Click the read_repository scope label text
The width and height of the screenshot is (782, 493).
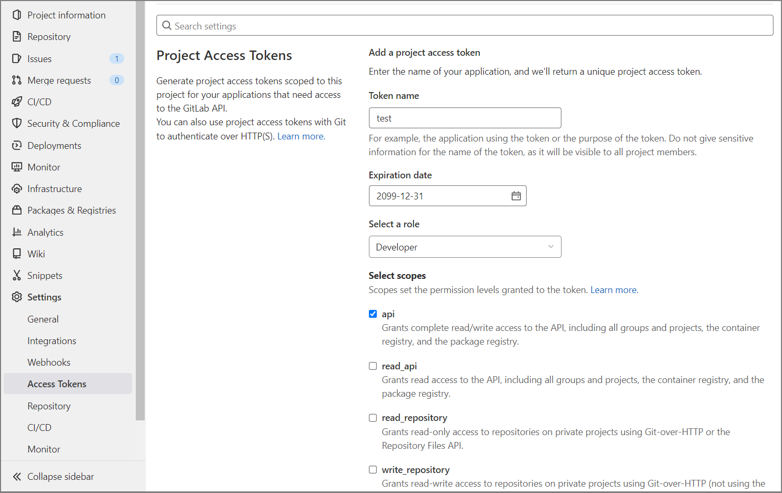414,418
